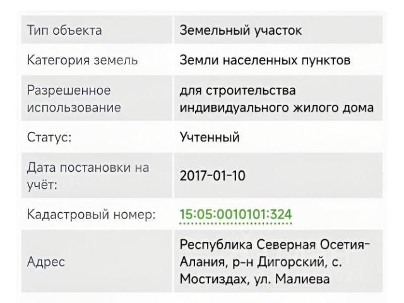404x303 pixels.
Task: Click the "Тип объекта" label
Action: coord(64,30)
